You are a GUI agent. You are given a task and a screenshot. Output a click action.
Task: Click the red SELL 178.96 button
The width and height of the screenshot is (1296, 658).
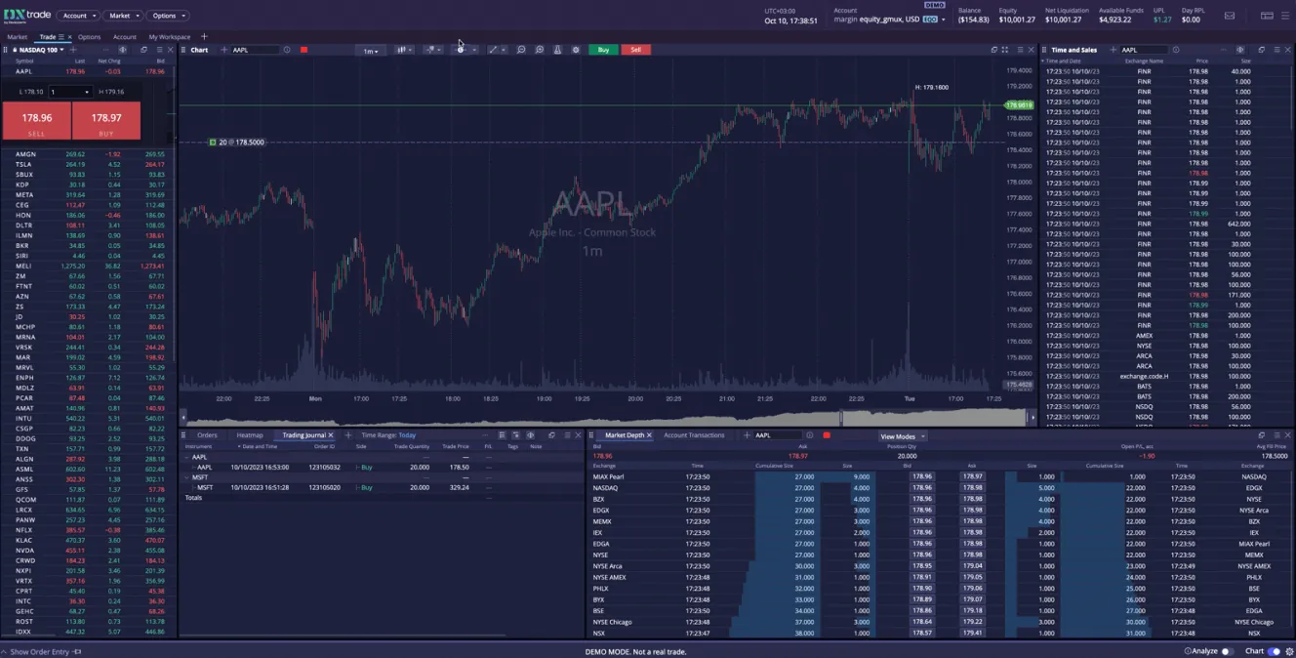36,121
